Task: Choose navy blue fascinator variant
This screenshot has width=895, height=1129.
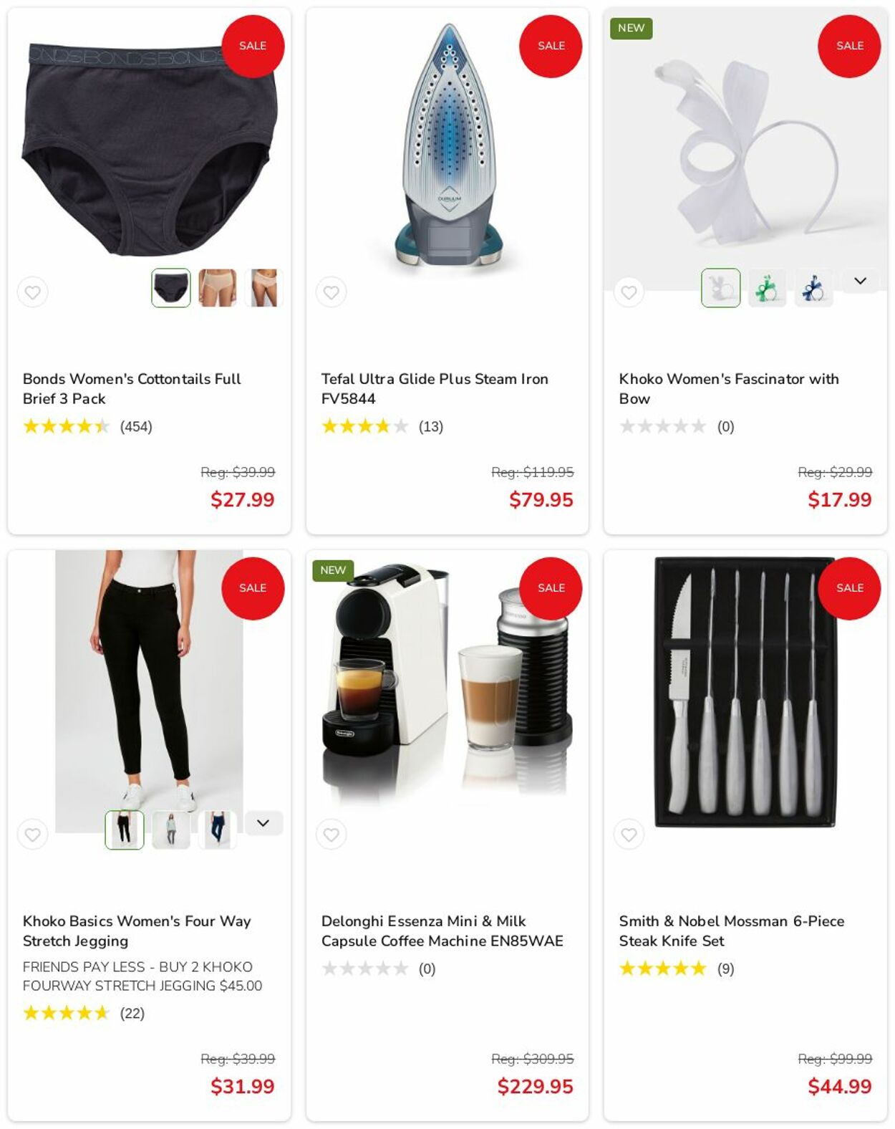Action: point(813,288)
